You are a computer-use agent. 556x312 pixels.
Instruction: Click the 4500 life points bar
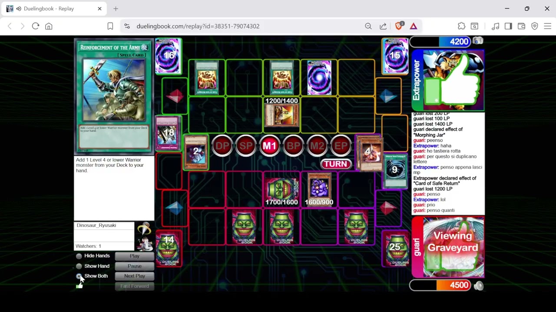(x=440, y=285)
